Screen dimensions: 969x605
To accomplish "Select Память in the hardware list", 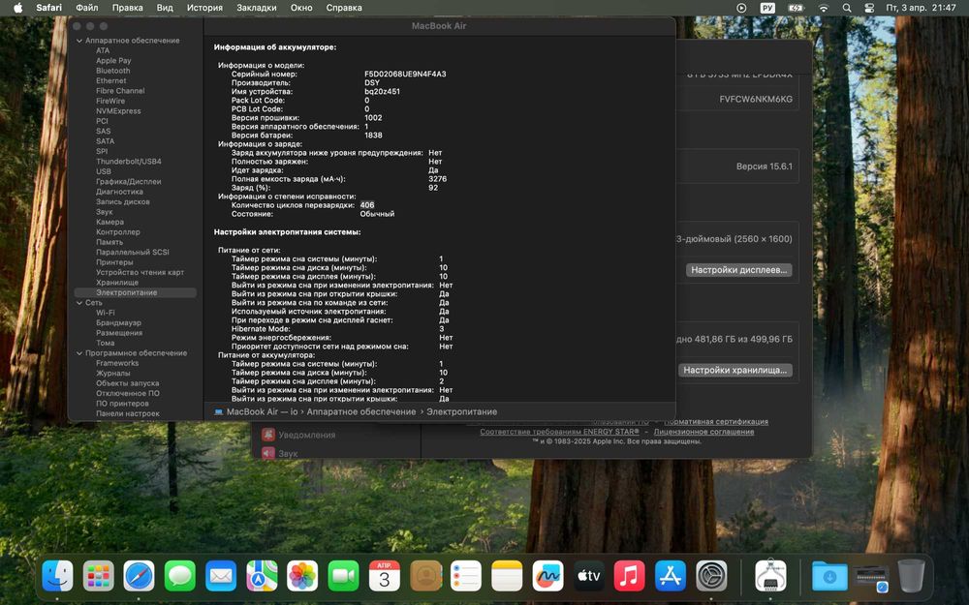I will pyautogui.click(x=109, y=242).
